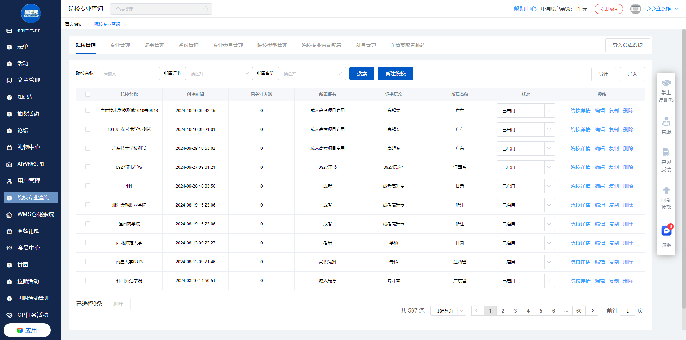Open the 微聊 chat icon
This screenshot has height=340, width=686.
point(666,231)
